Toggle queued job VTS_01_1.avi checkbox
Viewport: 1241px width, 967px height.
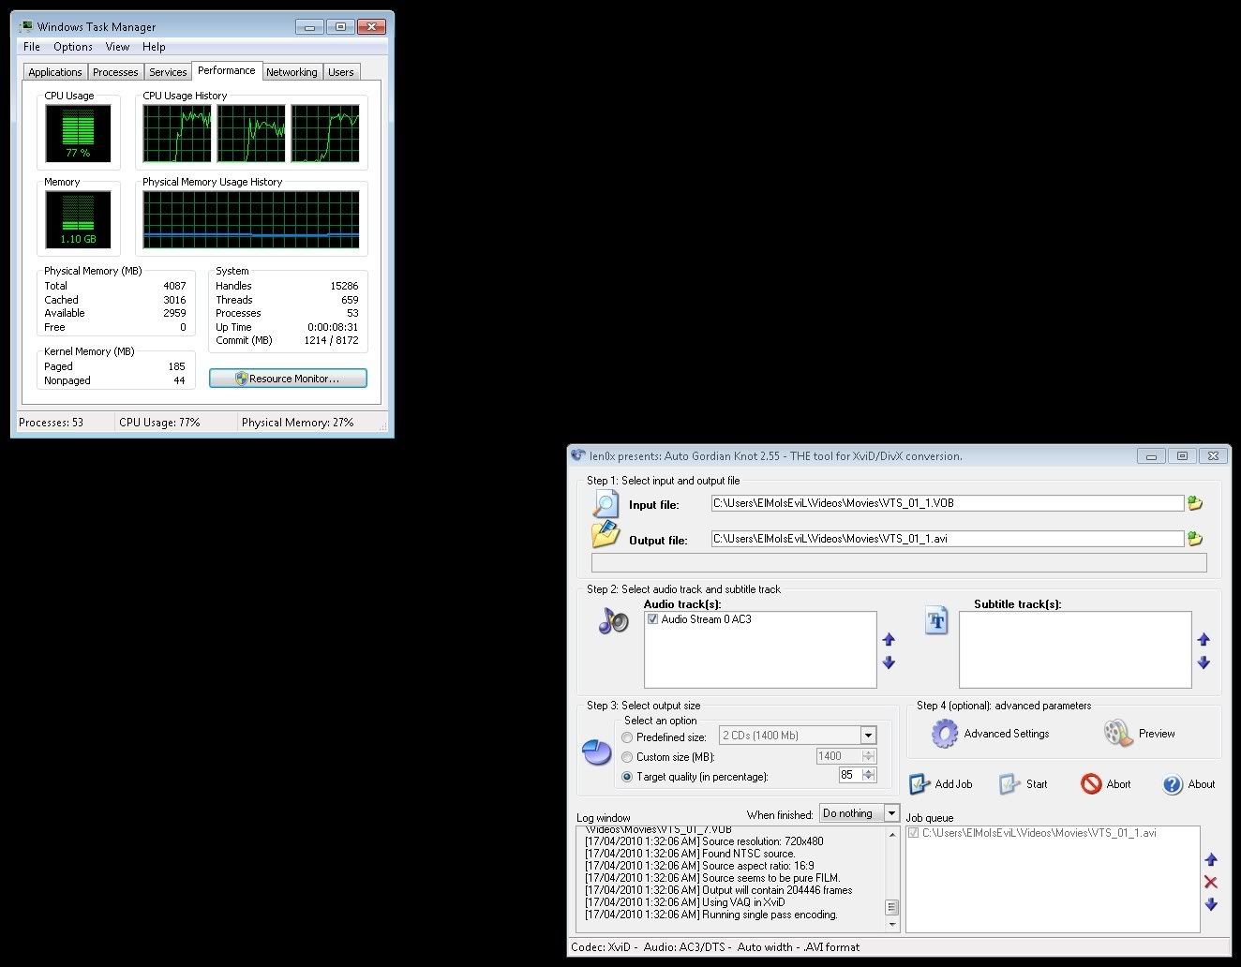click(914, 833)
